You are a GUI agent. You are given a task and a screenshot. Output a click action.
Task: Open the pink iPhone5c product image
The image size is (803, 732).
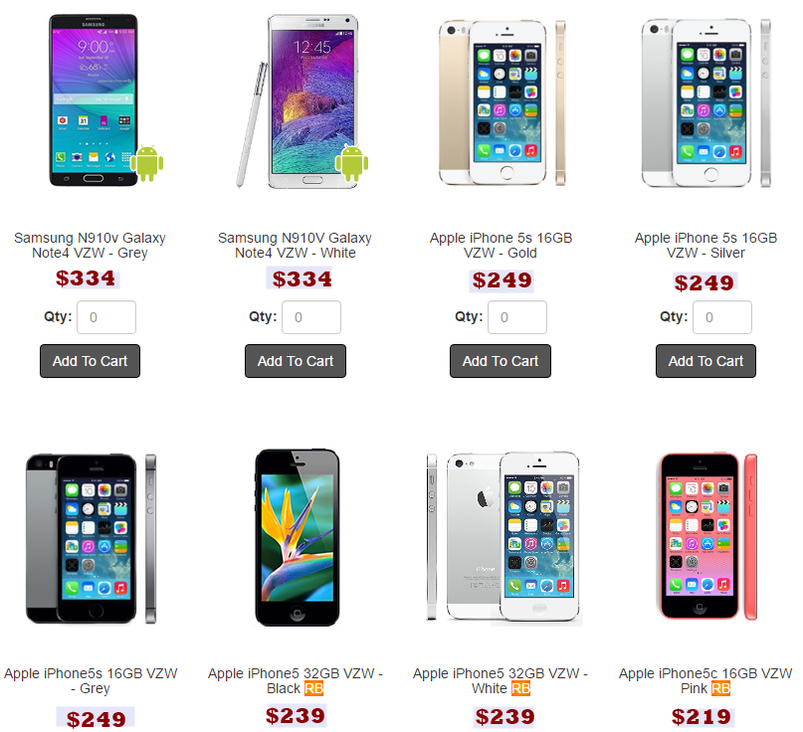[x=707, y=536]
